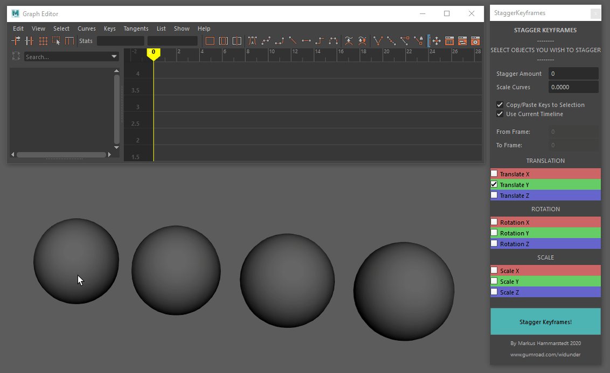
Task: Enable the Translate X checkbox
Action: pos(494,174)
